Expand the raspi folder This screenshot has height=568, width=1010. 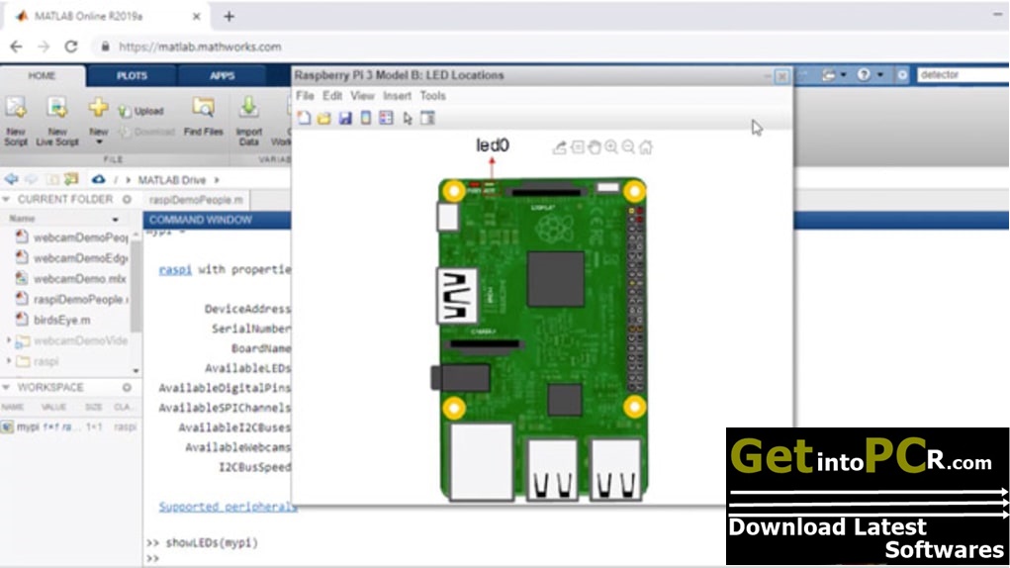(x=9, y=360)
